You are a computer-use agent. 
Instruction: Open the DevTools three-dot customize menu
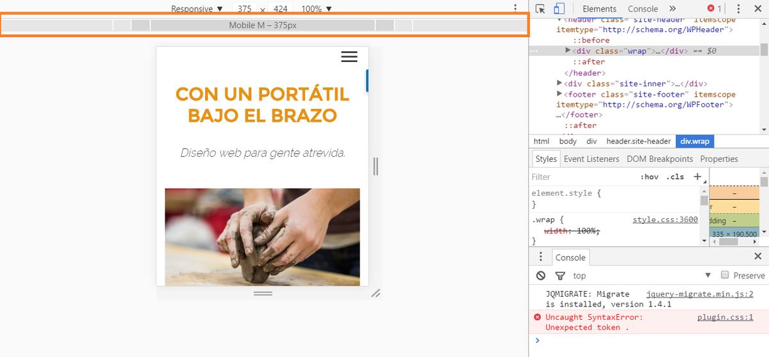click(x=738, y=9)
